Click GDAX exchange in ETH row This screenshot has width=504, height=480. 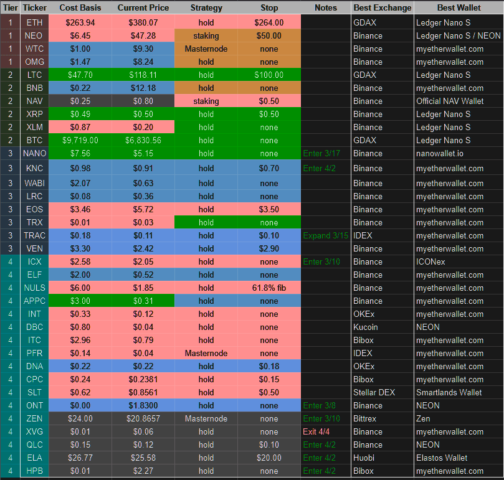[383, 22]
